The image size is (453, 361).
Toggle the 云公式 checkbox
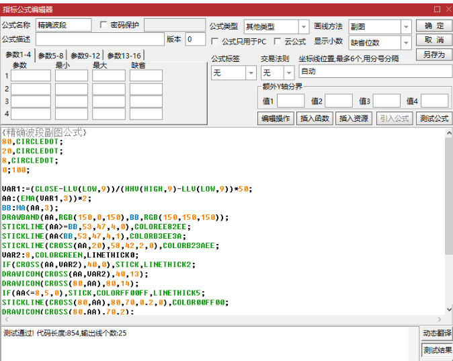click(x=278, y=41)
